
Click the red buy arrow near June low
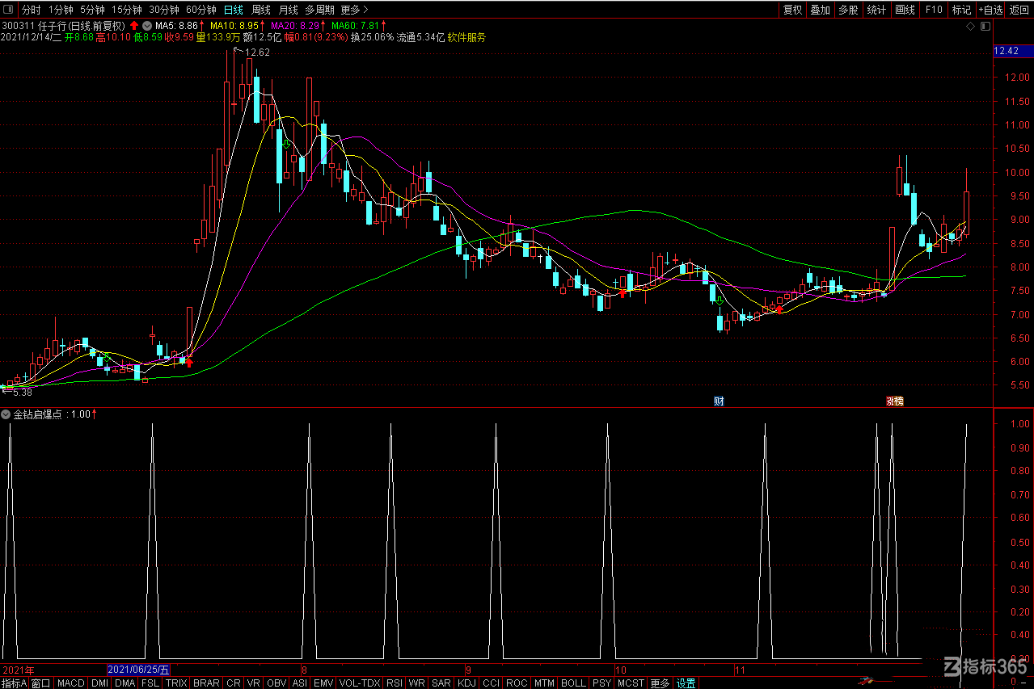pyautogui.click(x=189, y=363)
